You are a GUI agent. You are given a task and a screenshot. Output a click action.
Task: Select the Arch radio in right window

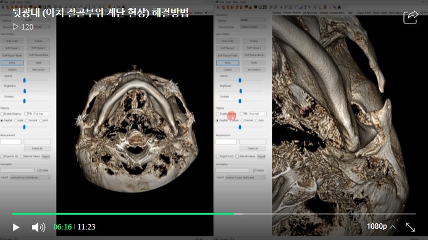coord(256,120)
